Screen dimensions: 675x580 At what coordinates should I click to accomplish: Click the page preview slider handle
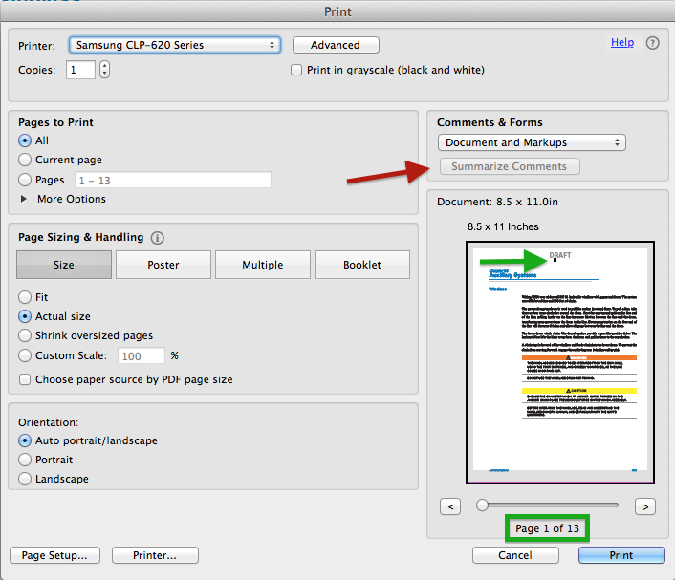483,505
